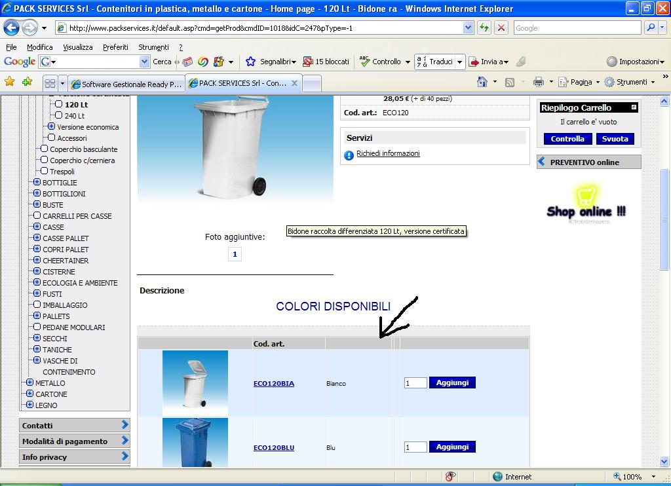Click the browser Back arrow button

12,28
